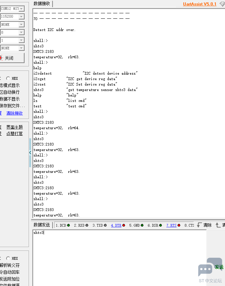Click the 6.DSR signal label
Viewport: 225px width, 286px height.
coord(153,225)
